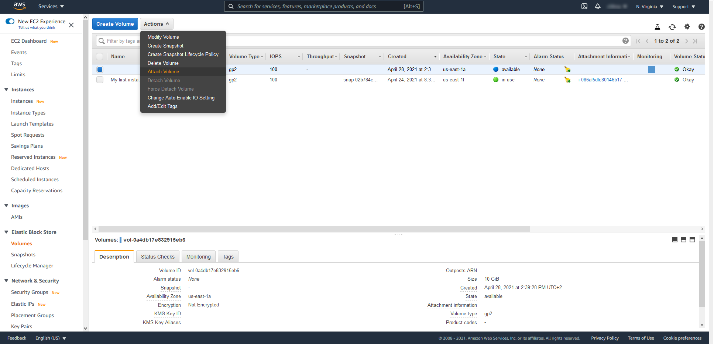The image size is (714, 344).
Task: Toggle the select-all volumes checkbox
Action: click(x=100, y=56)
